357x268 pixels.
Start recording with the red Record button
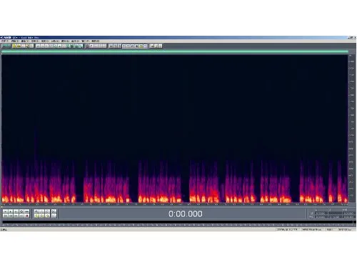tap(27, 216)
